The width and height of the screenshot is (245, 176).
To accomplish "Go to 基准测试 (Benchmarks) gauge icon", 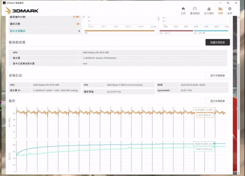I will (x=194, y=10).
